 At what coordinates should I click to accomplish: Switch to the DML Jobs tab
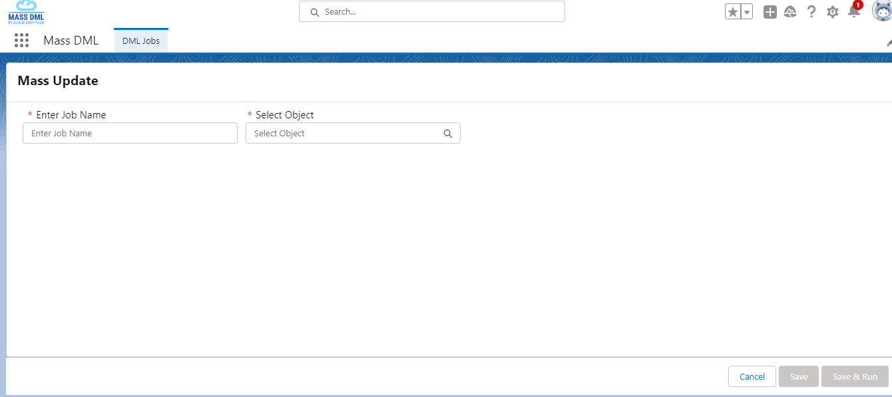[x=141, y=41]
